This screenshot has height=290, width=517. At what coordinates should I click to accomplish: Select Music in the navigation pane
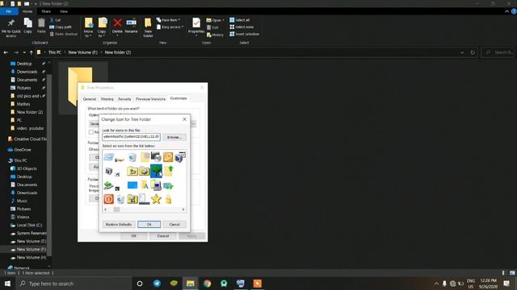tap(22, 201)
